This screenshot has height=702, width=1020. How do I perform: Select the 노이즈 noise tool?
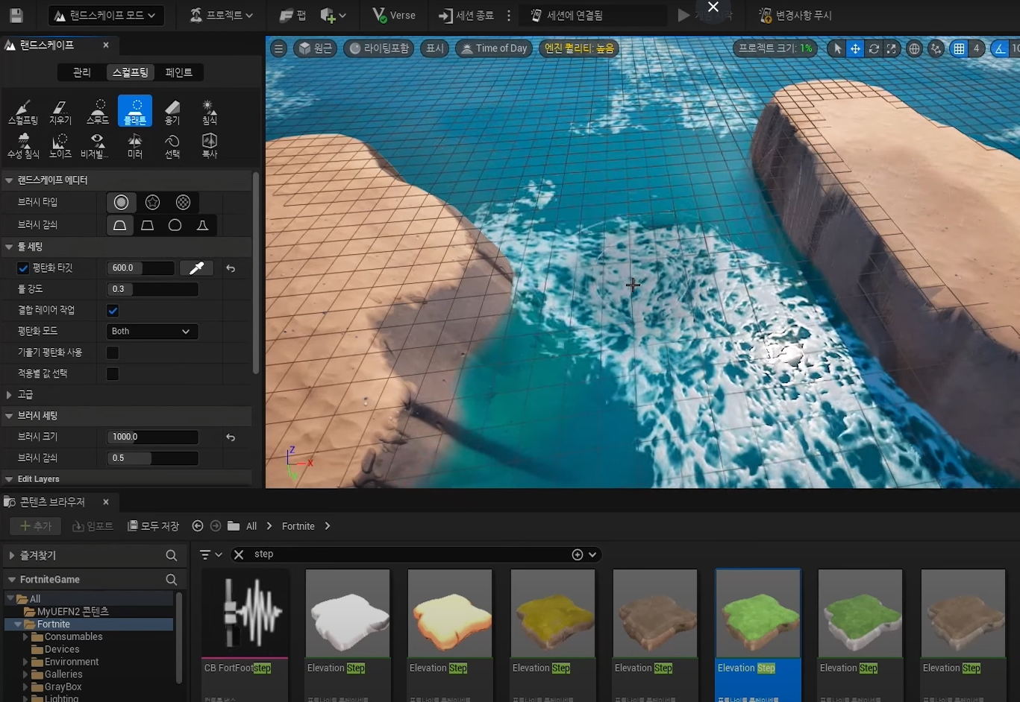click(x=60, y=145)
